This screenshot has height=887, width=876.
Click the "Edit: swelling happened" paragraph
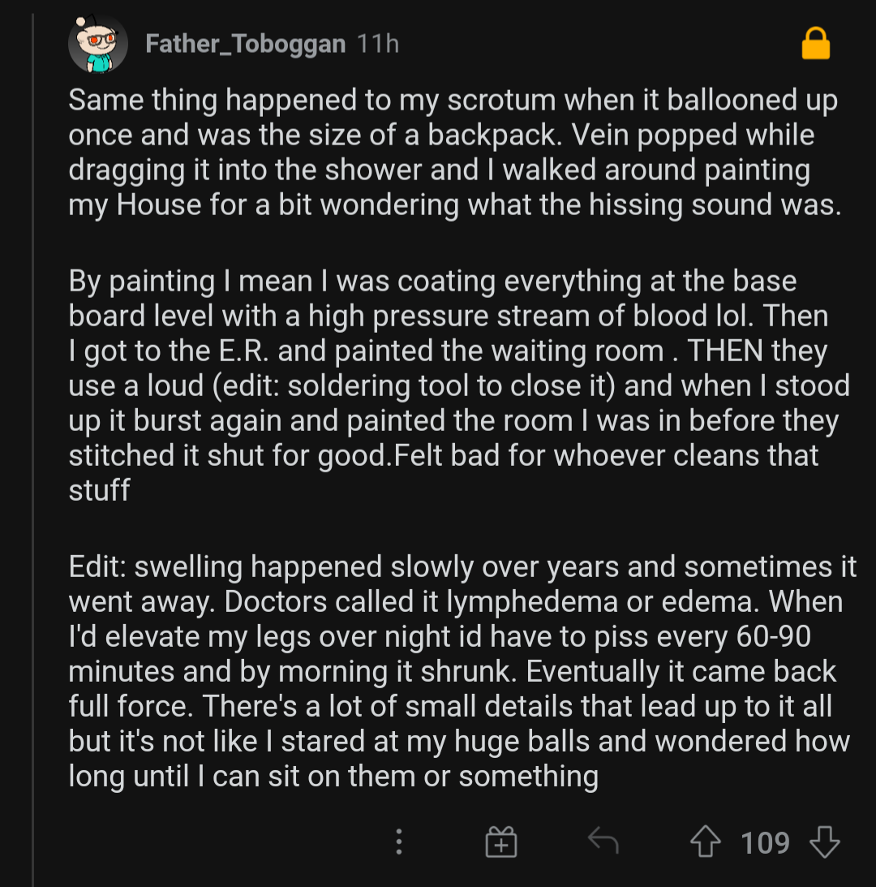[462, 670]
